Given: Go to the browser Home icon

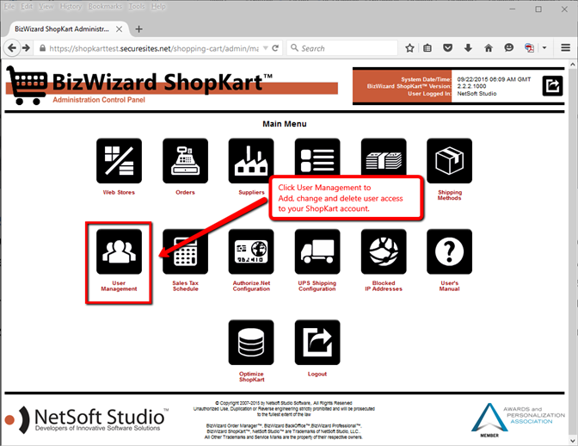Looking at the screenshot, I should pos(489,48).
